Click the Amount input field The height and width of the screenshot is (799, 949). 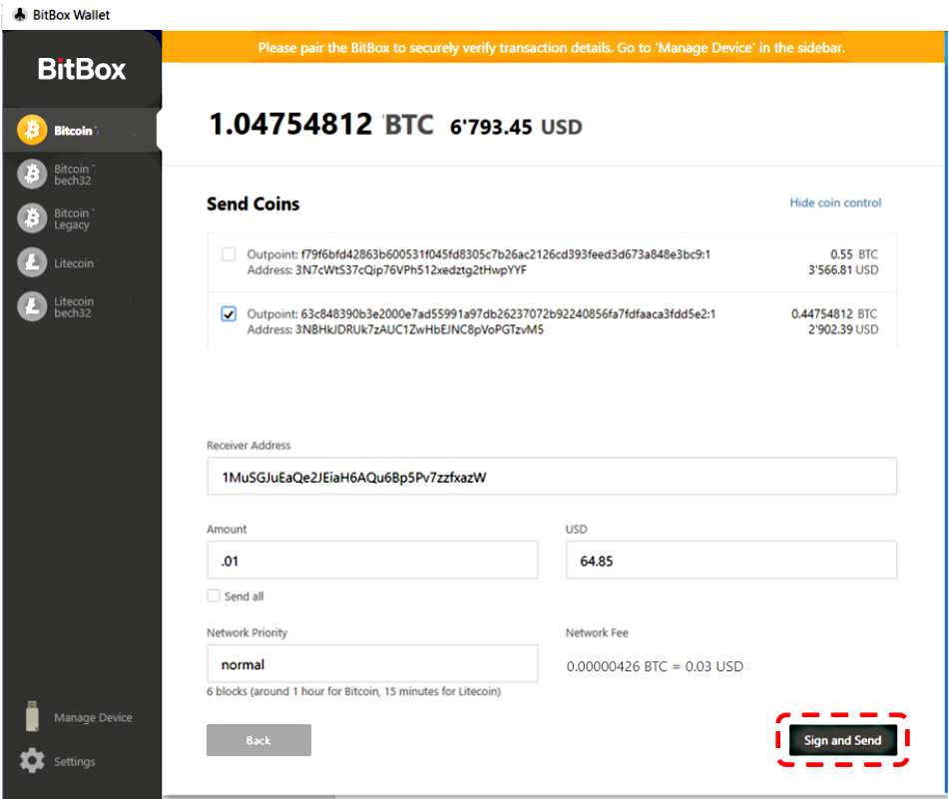coord(372,560)
